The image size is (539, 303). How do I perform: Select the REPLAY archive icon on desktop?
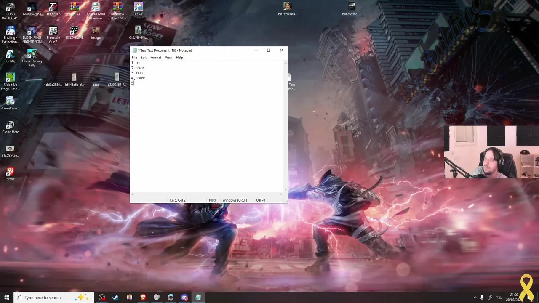(x=75, y=9)
